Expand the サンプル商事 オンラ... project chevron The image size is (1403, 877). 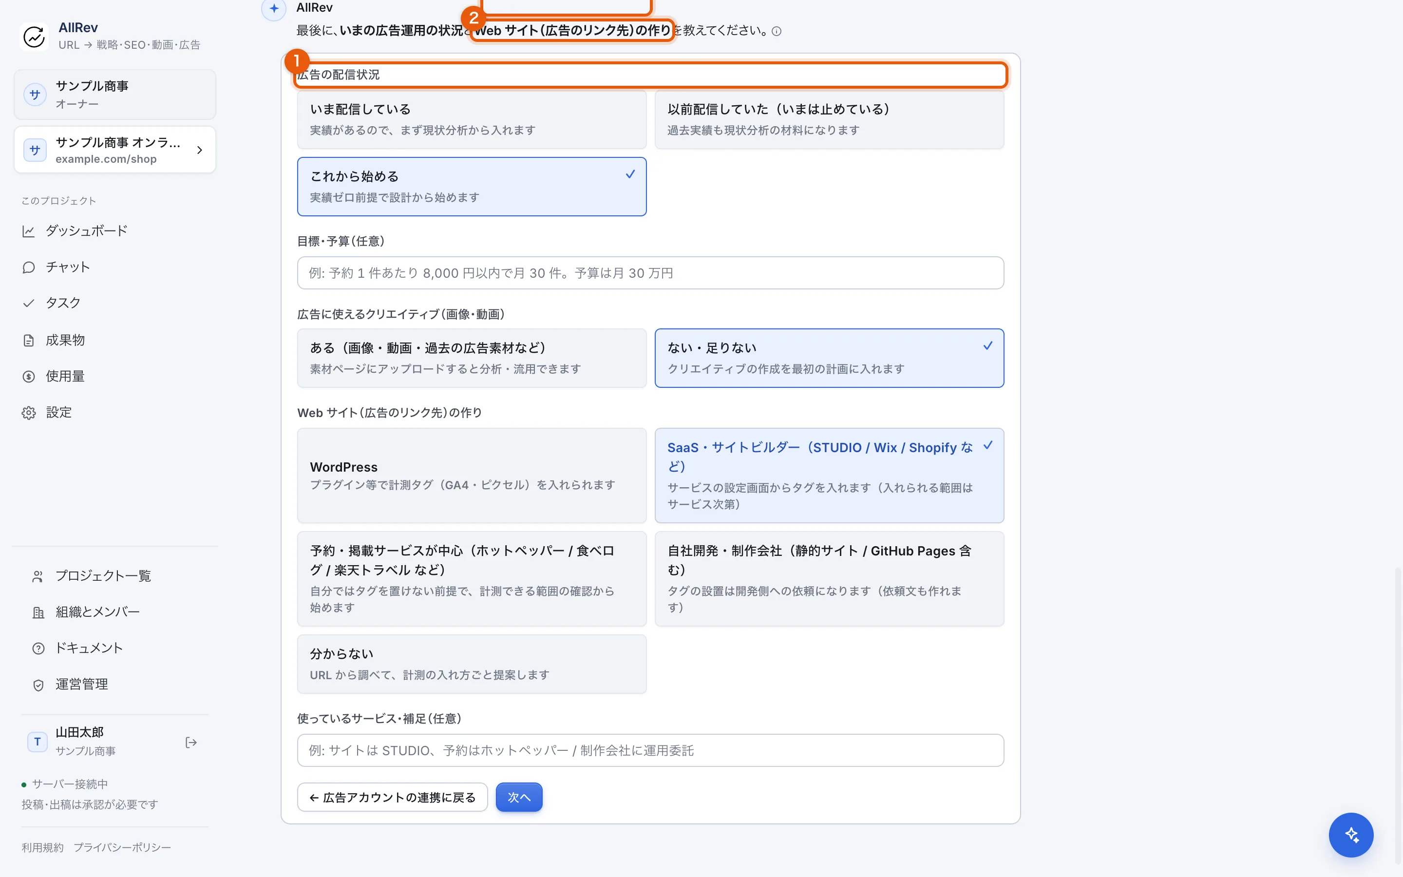click(199, 150)
